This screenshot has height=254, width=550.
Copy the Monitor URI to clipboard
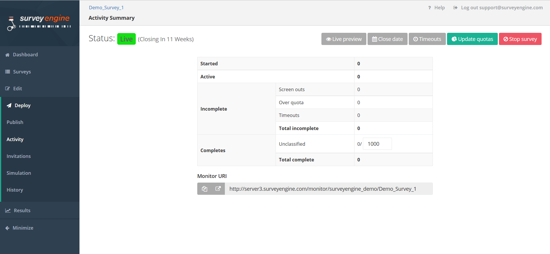click(x=205, y=189)
